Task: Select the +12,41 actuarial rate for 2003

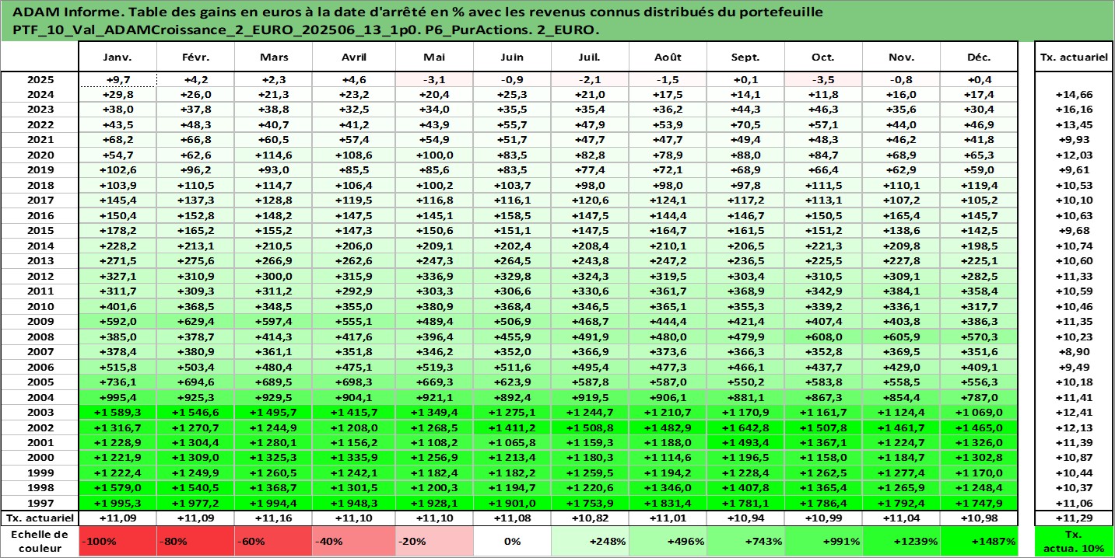Action: [1075, 412]
